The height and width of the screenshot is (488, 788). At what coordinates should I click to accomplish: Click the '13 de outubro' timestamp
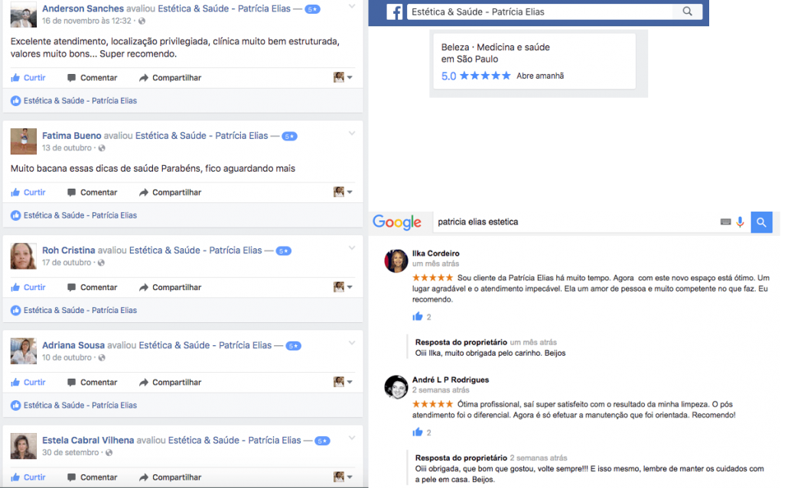67,148
